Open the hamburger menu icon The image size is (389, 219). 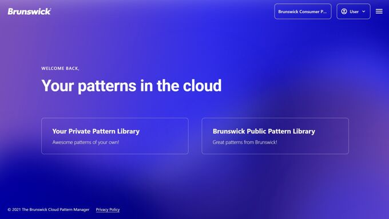pyautogui.click(x=379, y=11)
